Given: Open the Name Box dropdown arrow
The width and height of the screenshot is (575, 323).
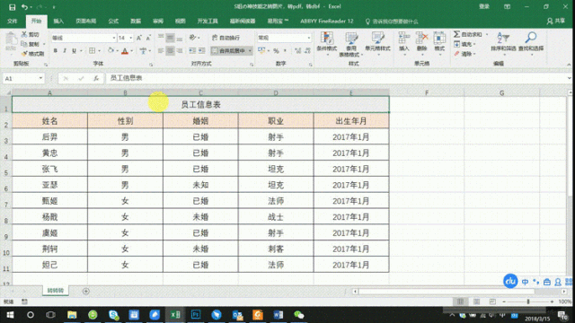Looking at the screenshot, I should [40, 78].
